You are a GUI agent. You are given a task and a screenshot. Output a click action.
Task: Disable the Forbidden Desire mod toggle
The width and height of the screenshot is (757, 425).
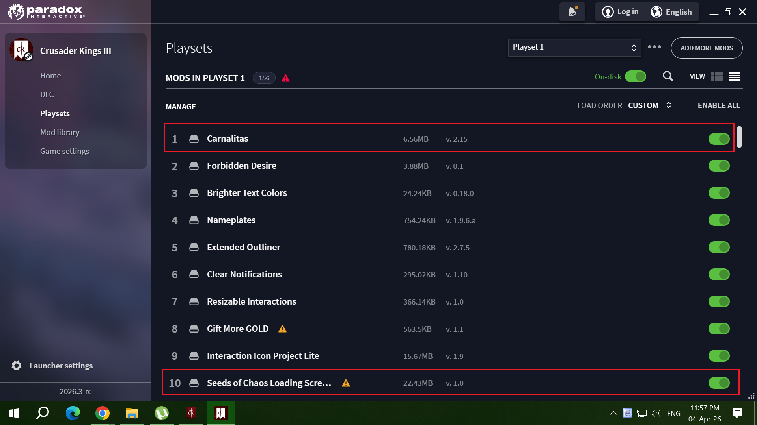point(719,166)
